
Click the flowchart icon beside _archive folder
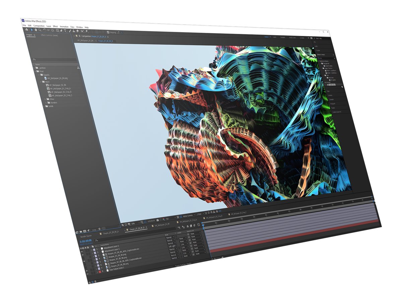point(78,68)
